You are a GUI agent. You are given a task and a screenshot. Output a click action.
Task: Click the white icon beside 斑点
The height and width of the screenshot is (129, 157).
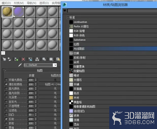tap(71, 93)
